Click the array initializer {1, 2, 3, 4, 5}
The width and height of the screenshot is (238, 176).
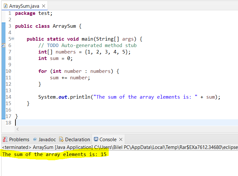click(106, 52)
